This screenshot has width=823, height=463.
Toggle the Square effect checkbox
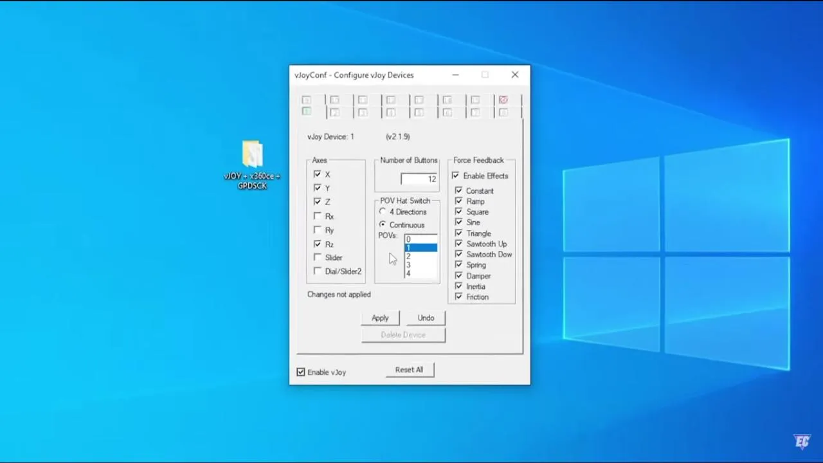tap(458, 212)
